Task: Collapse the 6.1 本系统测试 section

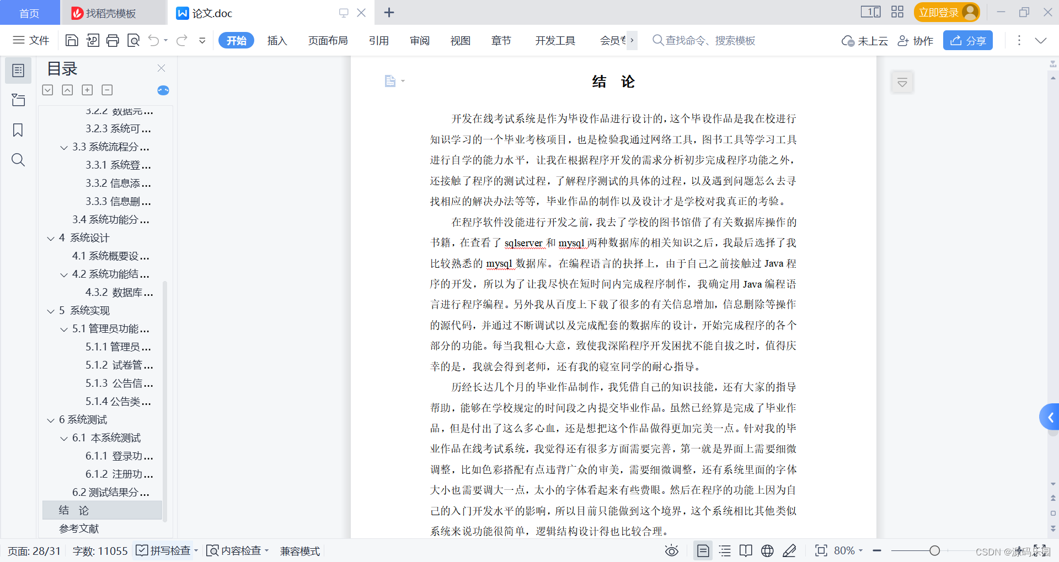Action: [63, 438]
